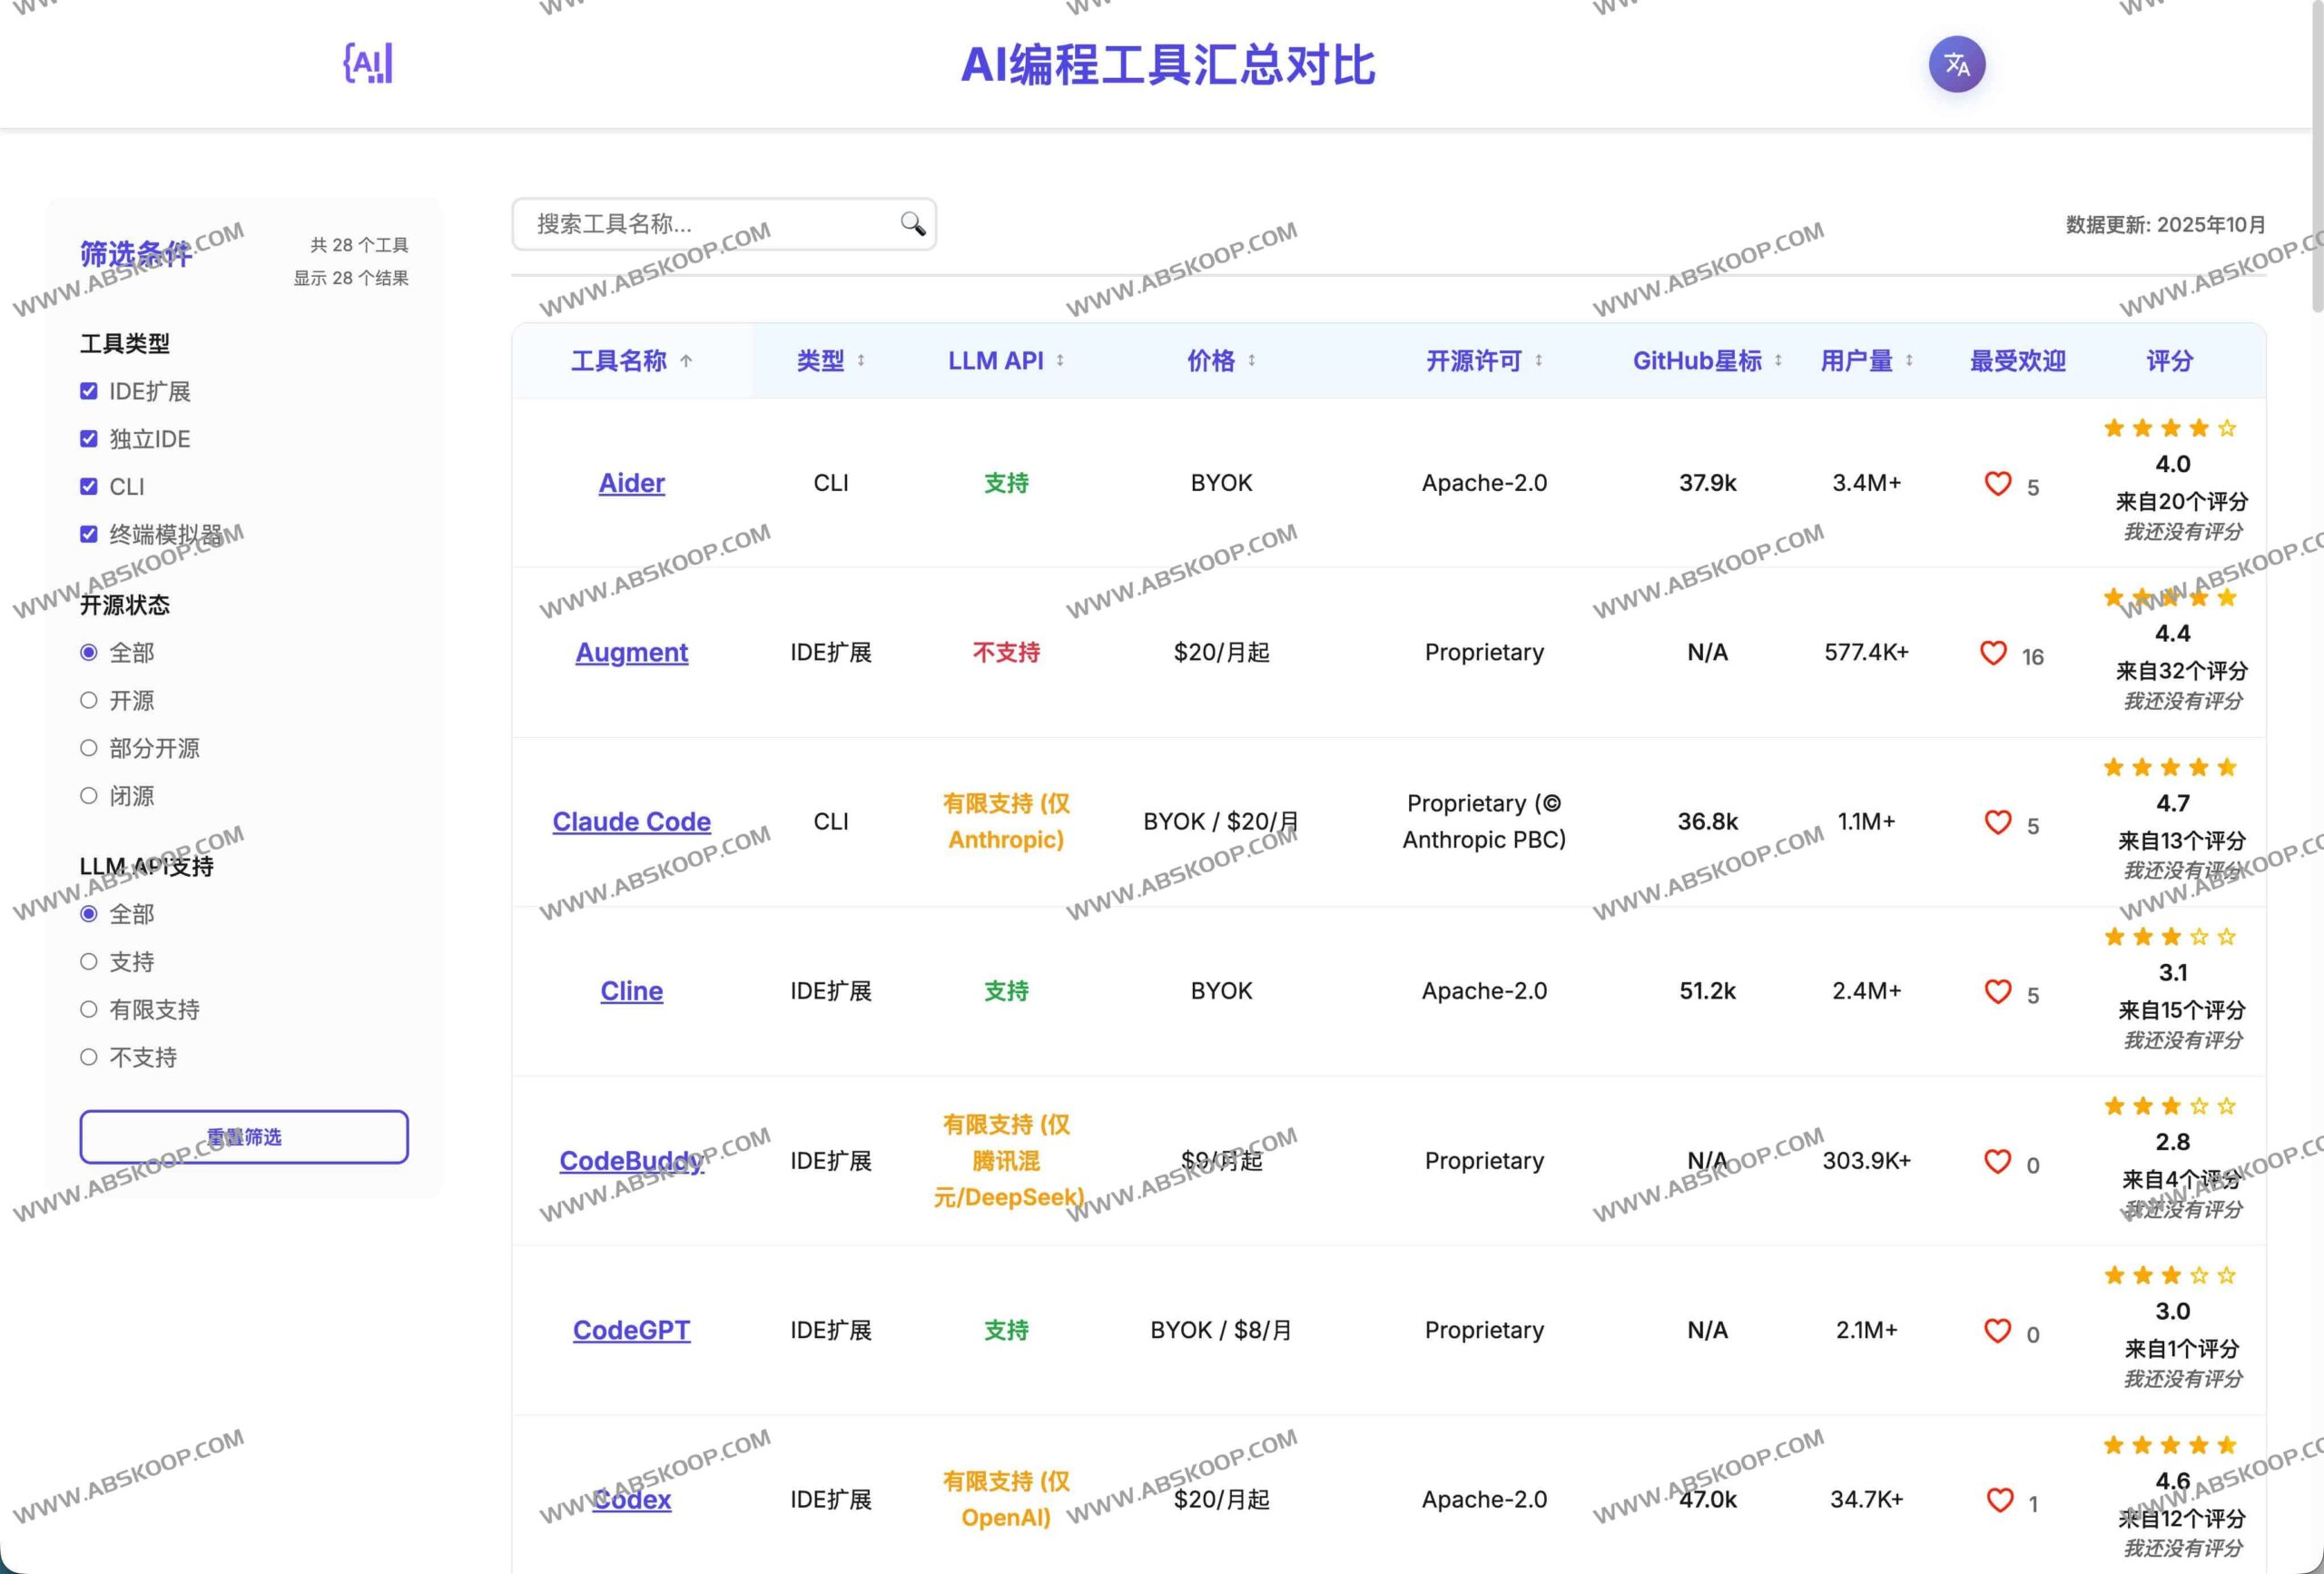2324x1574 pixels.
Task: Sort the table by 价格 using its sort arrows
Action: click(x=1254, y=361)
